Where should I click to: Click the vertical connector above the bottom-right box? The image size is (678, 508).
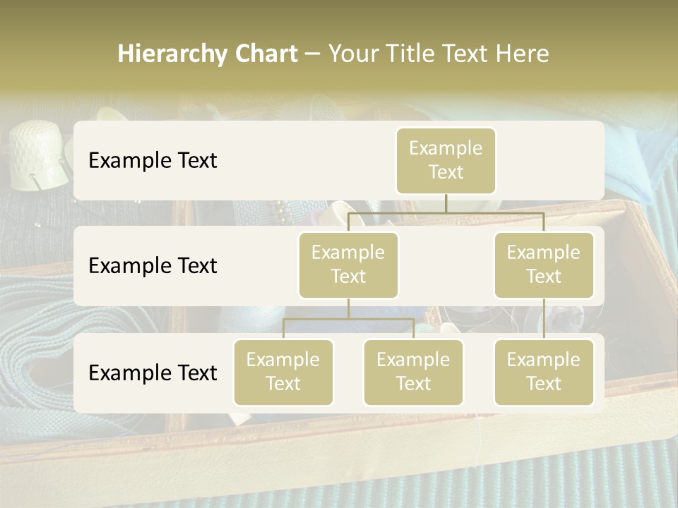(x=544, y=319)
